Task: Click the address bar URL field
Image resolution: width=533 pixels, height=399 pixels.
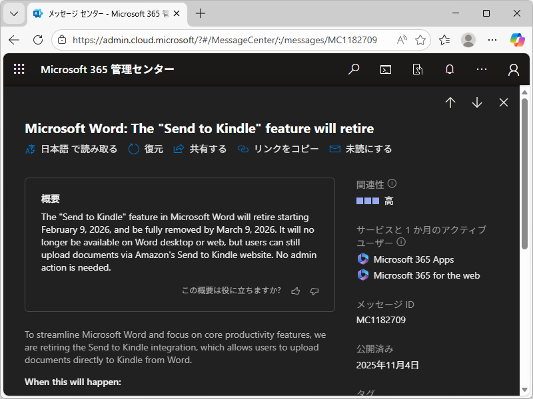Action: (225, 40)
